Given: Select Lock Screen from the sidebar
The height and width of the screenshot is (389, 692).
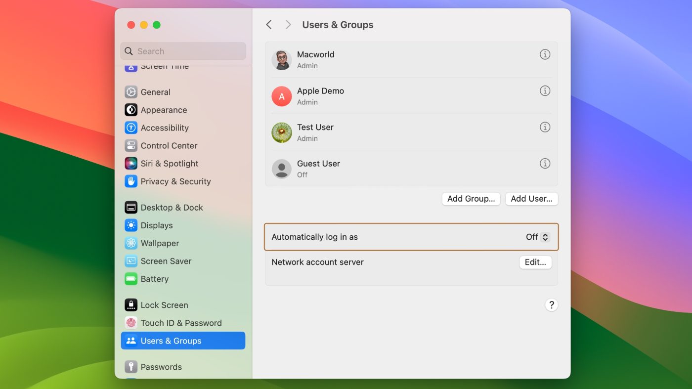Looking at the screenshot, I should pyautogui.click(x=164, y=305).
